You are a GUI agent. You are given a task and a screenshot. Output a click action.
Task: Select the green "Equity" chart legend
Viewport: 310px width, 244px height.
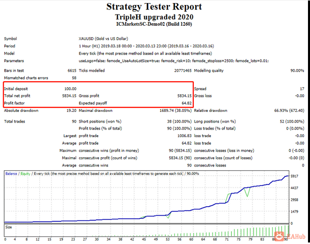pyautogui.click(x=25, y=174)
